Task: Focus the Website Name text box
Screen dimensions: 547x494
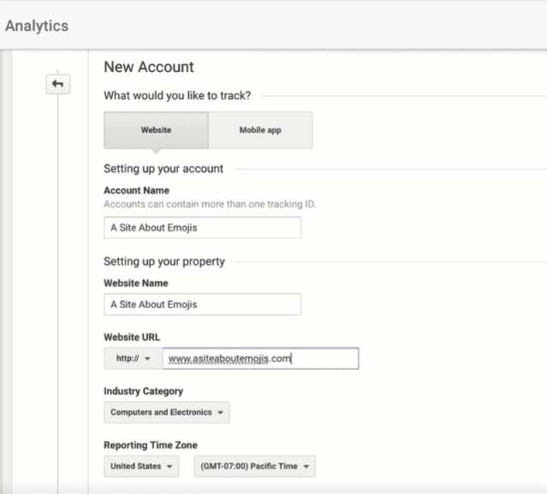Action: 202,305
